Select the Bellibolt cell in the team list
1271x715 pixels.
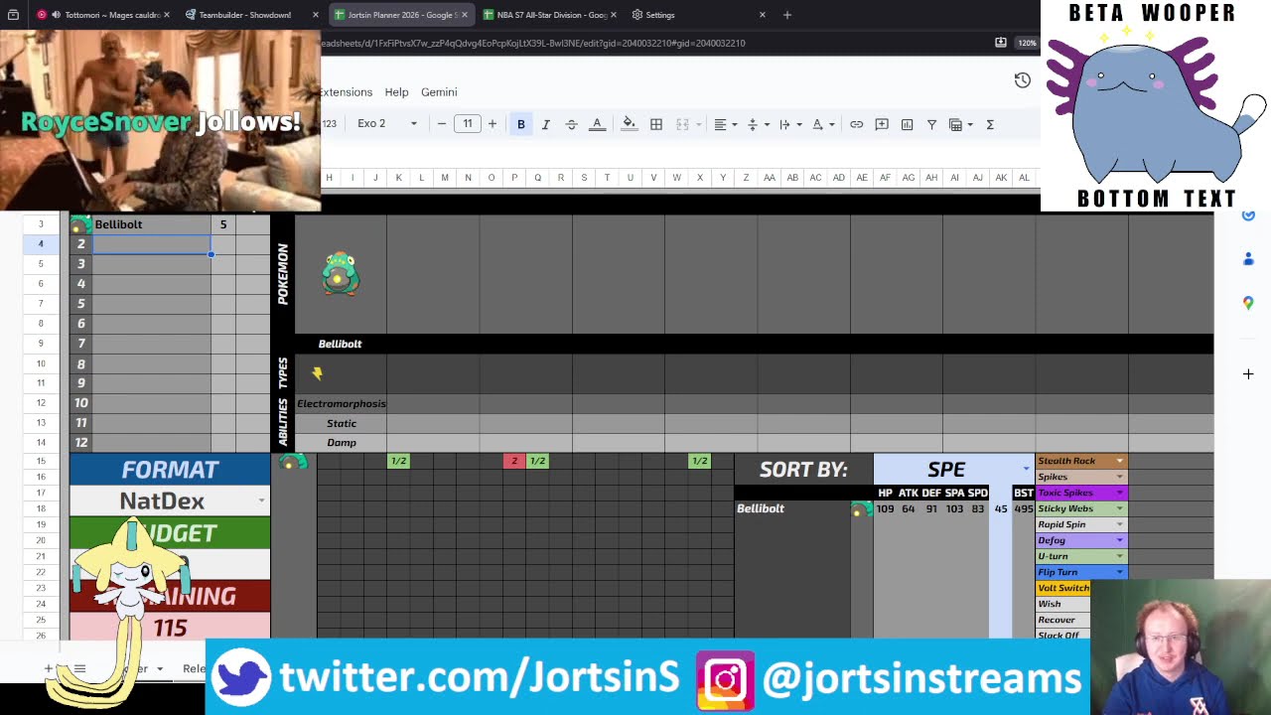coord(151,224)
